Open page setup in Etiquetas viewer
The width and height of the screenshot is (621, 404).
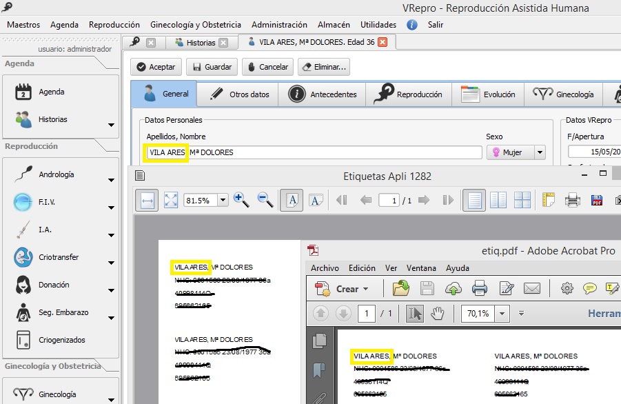click(548, 200)
